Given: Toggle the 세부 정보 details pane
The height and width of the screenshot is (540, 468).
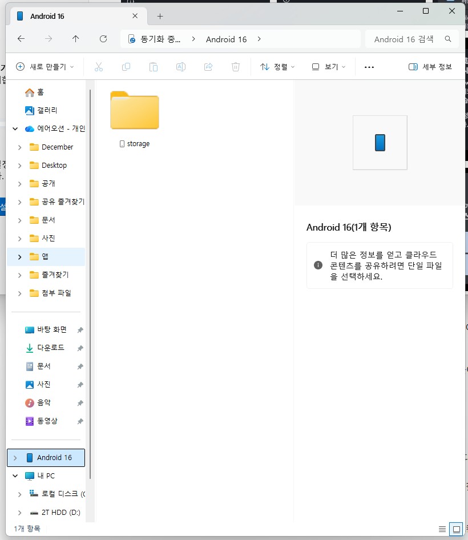Looking at the screenshot, I should click(x=430, y=67).
